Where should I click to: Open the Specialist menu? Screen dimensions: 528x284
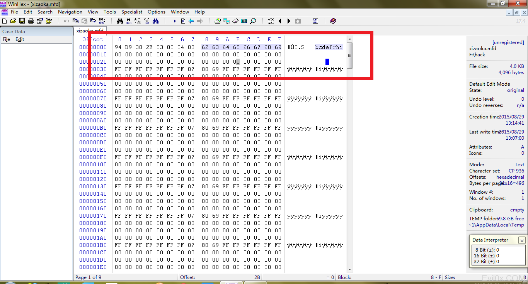pos(132,12)
